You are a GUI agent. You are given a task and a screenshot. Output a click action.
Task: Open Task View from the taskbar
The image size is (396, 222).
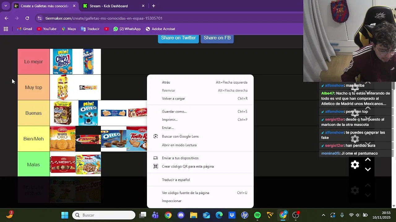[143, 215]
